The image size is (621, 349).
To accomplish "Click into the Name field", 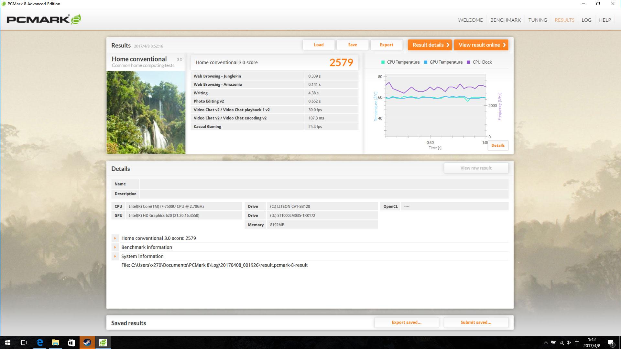I will point(324,184).
